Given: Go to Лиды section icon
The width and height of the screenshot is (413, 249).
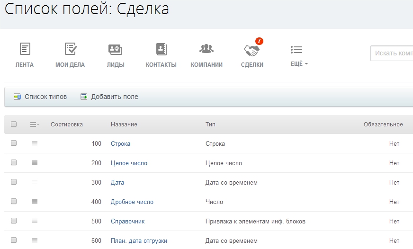Looking at the screenshot, I should click(x=116, y=49).
